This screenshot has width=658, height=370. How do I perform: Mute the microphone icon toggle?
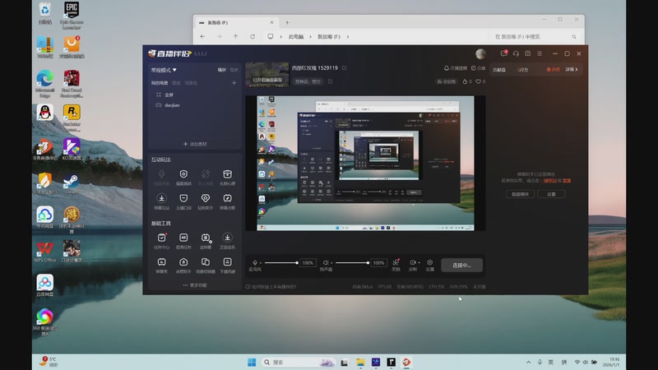(x=255, y=262)
